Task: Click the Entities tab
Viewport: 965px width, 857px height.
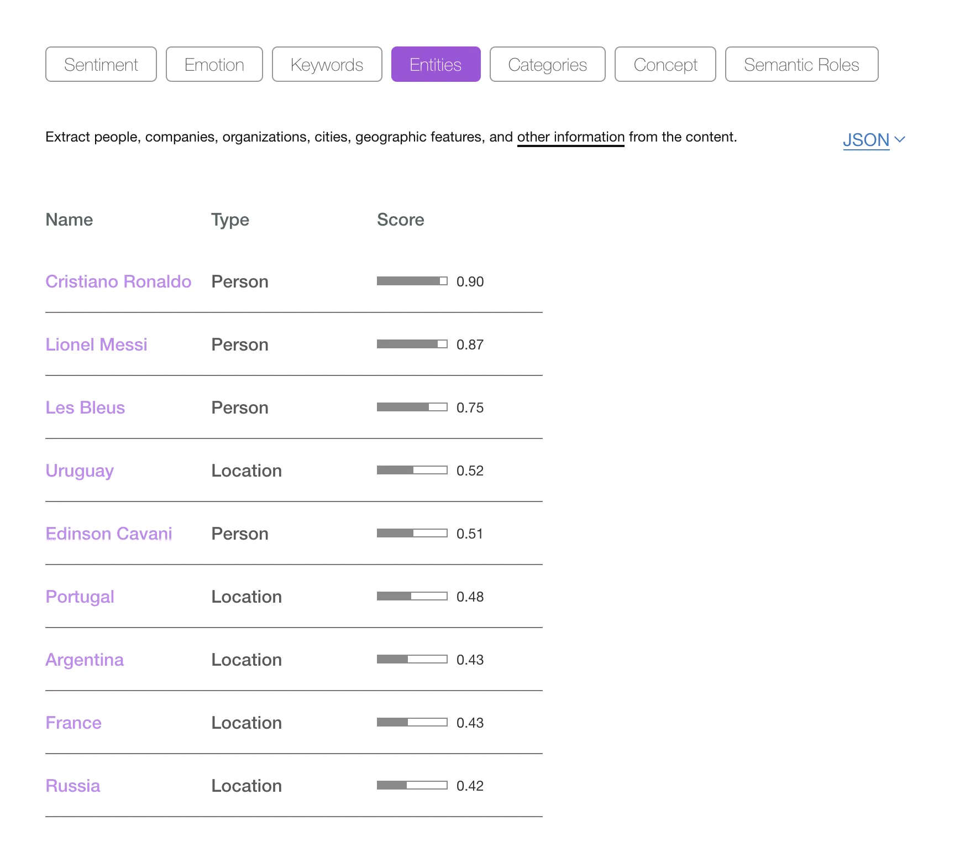Action: pyautogui.click(x=436, y=64)
